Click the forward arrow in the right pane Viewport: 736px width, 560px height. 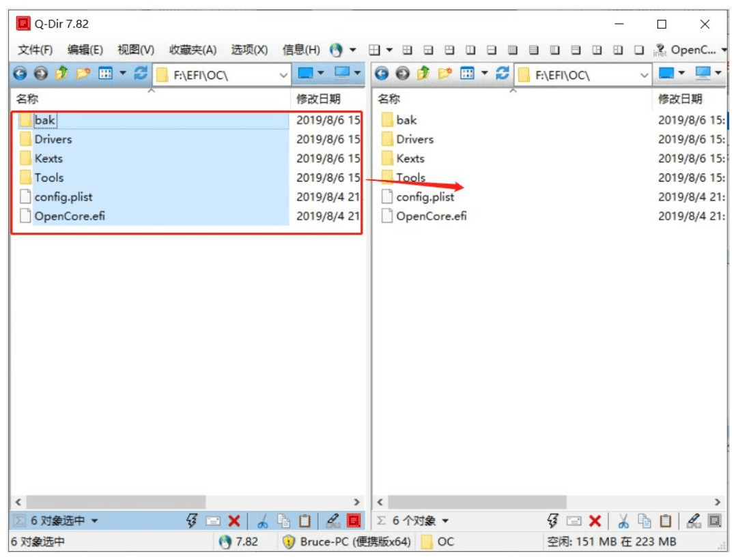[x=403, y=74]
